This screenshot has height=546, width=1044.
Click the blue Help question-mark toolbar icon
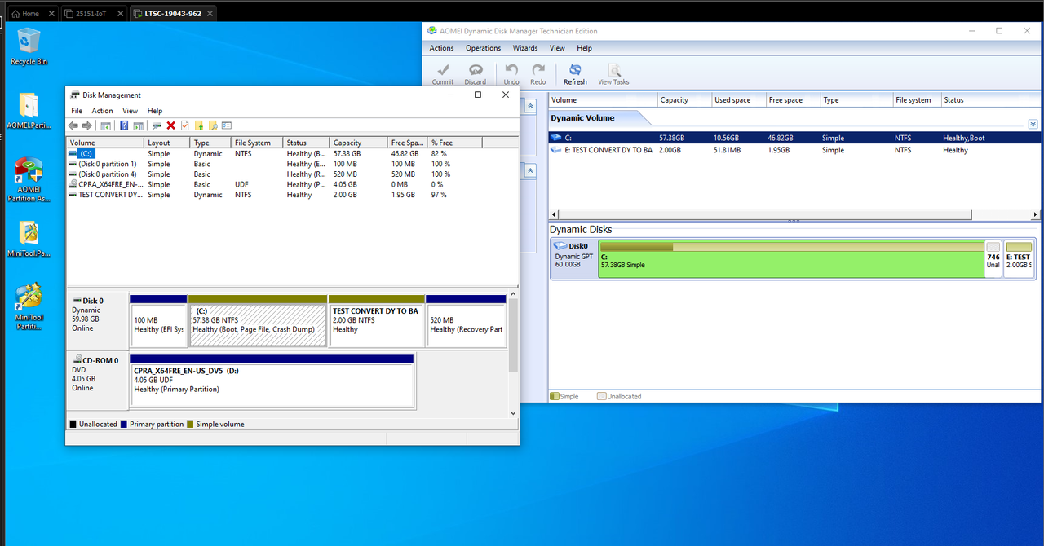tap(124, 125)
